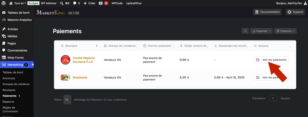Change Rows per page value 10
This screenshot has height=117, width=308.
pos(67,100)
